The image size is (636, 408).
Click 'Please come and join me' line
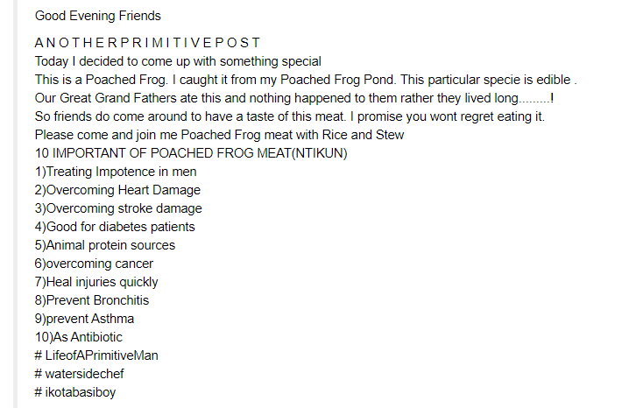pyautogui.click(x=219, y=135)
